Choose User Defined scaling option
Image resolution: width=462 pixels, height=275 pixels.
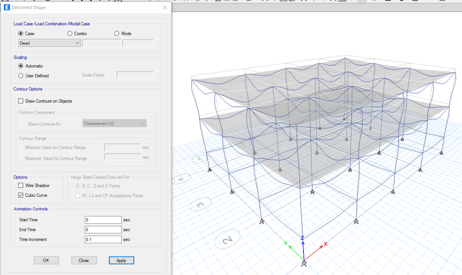[x=21, y=76]
